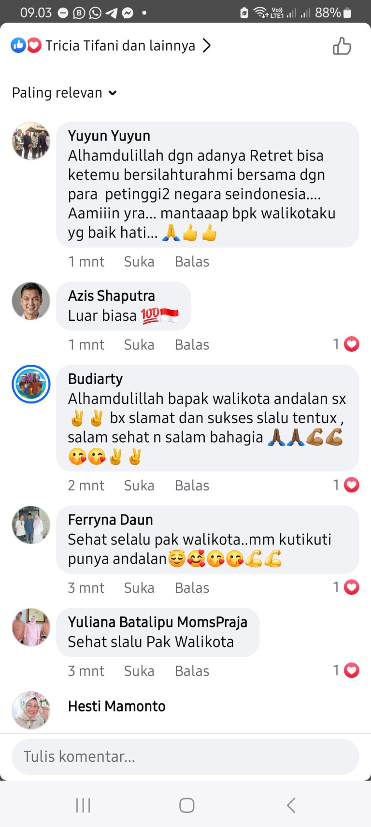
Task: Tap Azis Shaputra's avatar photo
Action: pos(31,301)
